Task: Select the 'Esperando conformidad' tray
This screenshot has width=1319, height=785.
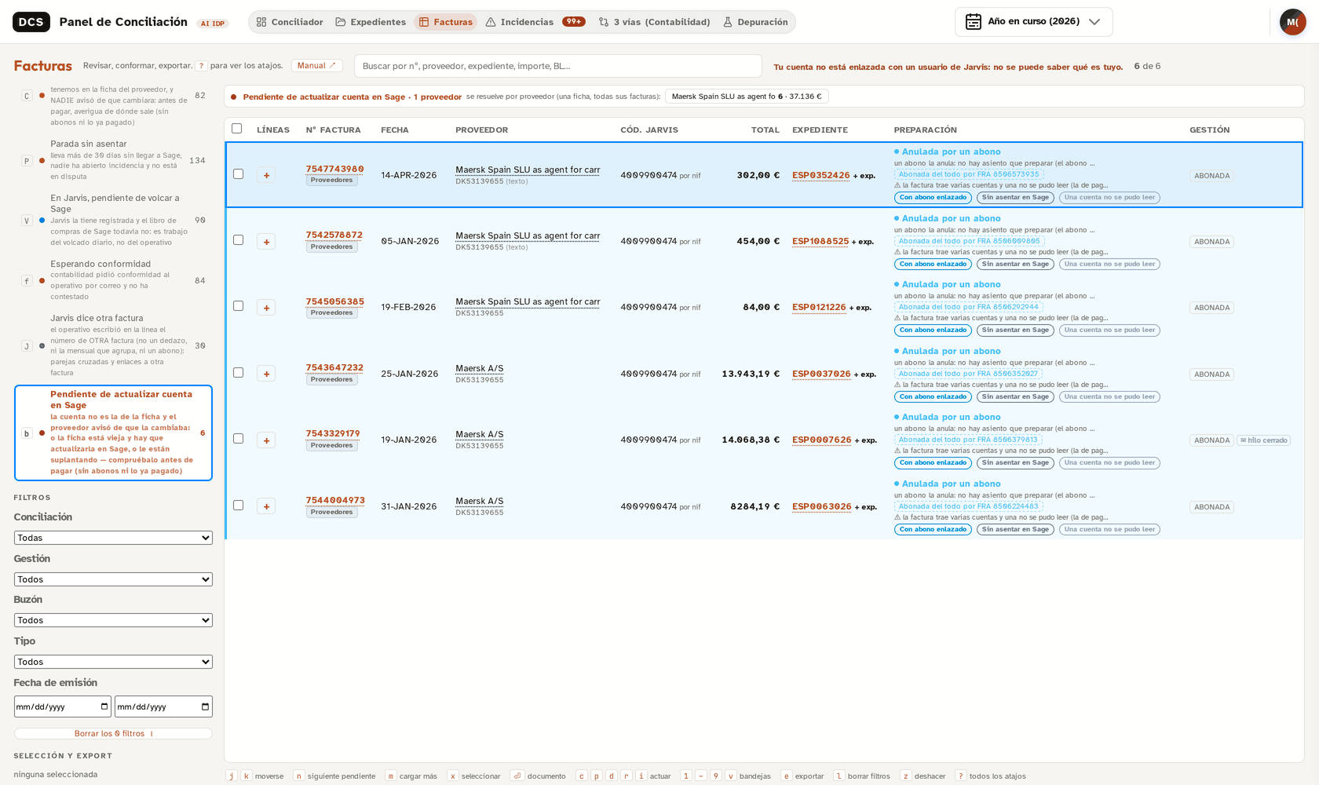Action: click(113, 280)
